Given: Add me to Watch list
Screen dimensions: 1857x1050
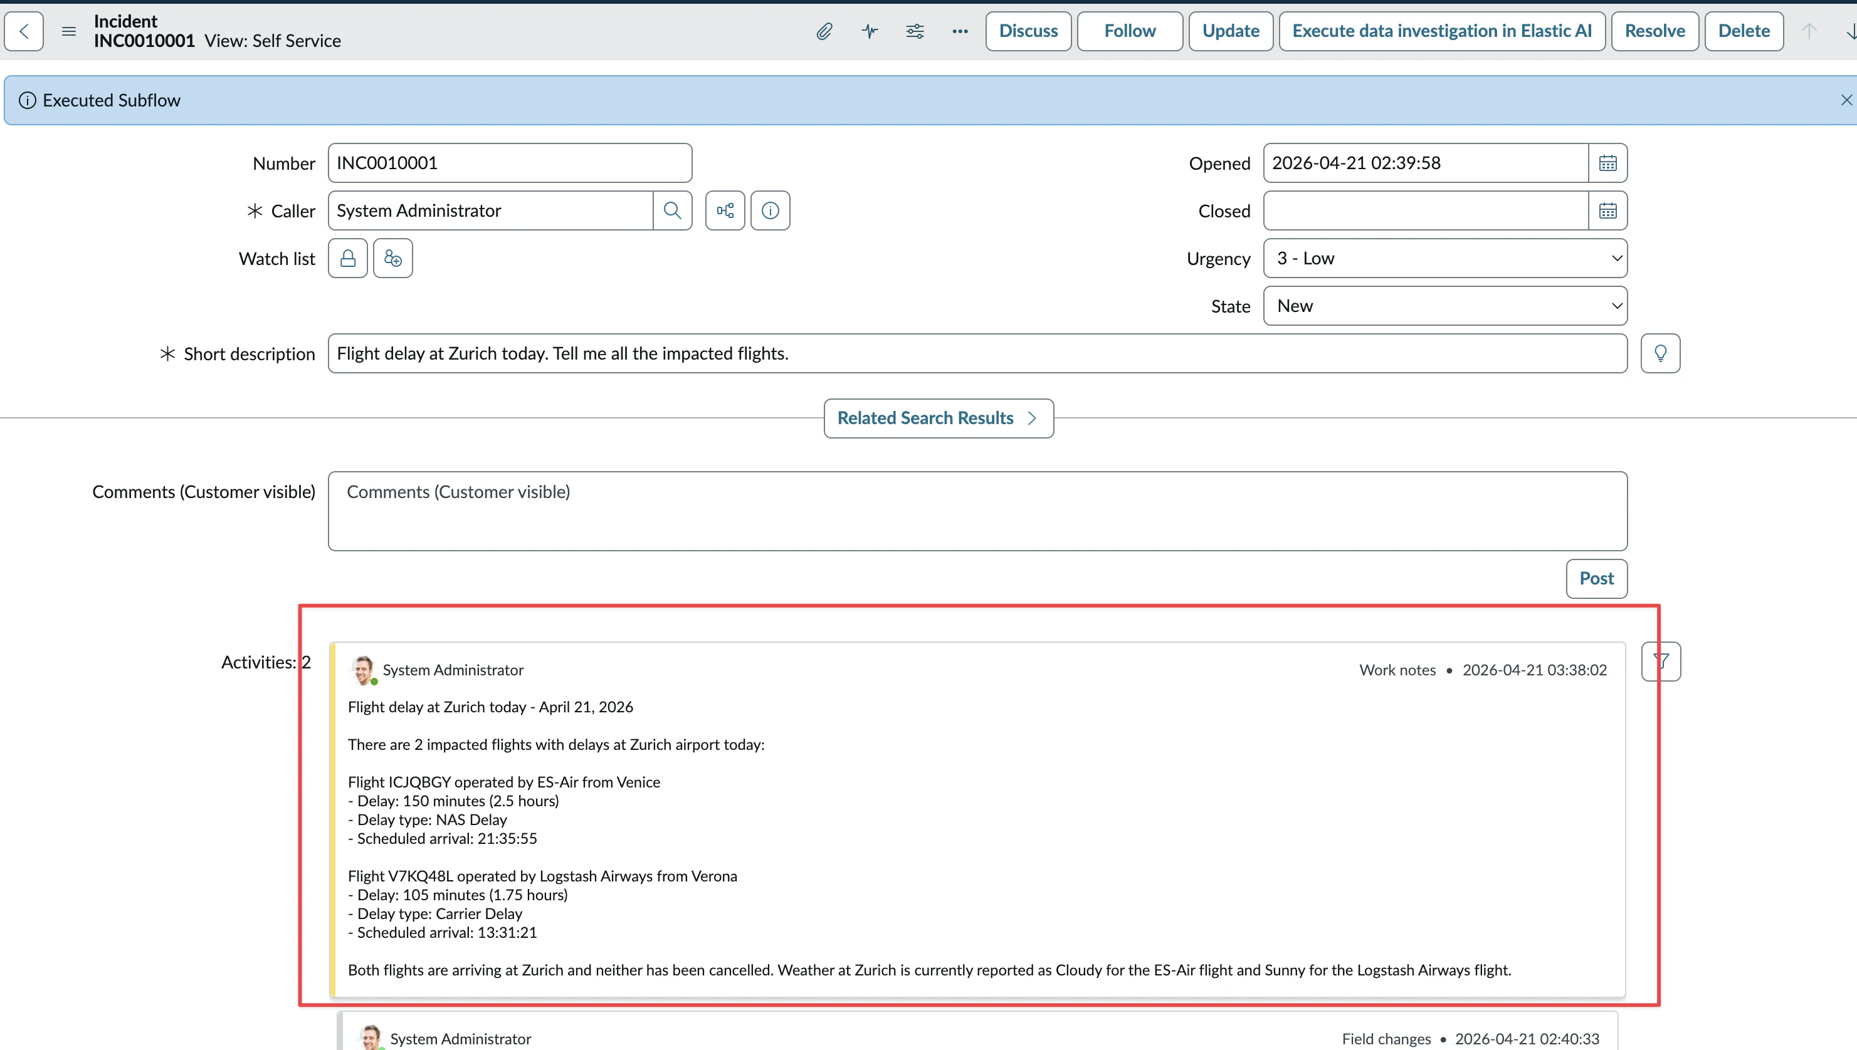Looking at the screenshot, I should (392, 258).
